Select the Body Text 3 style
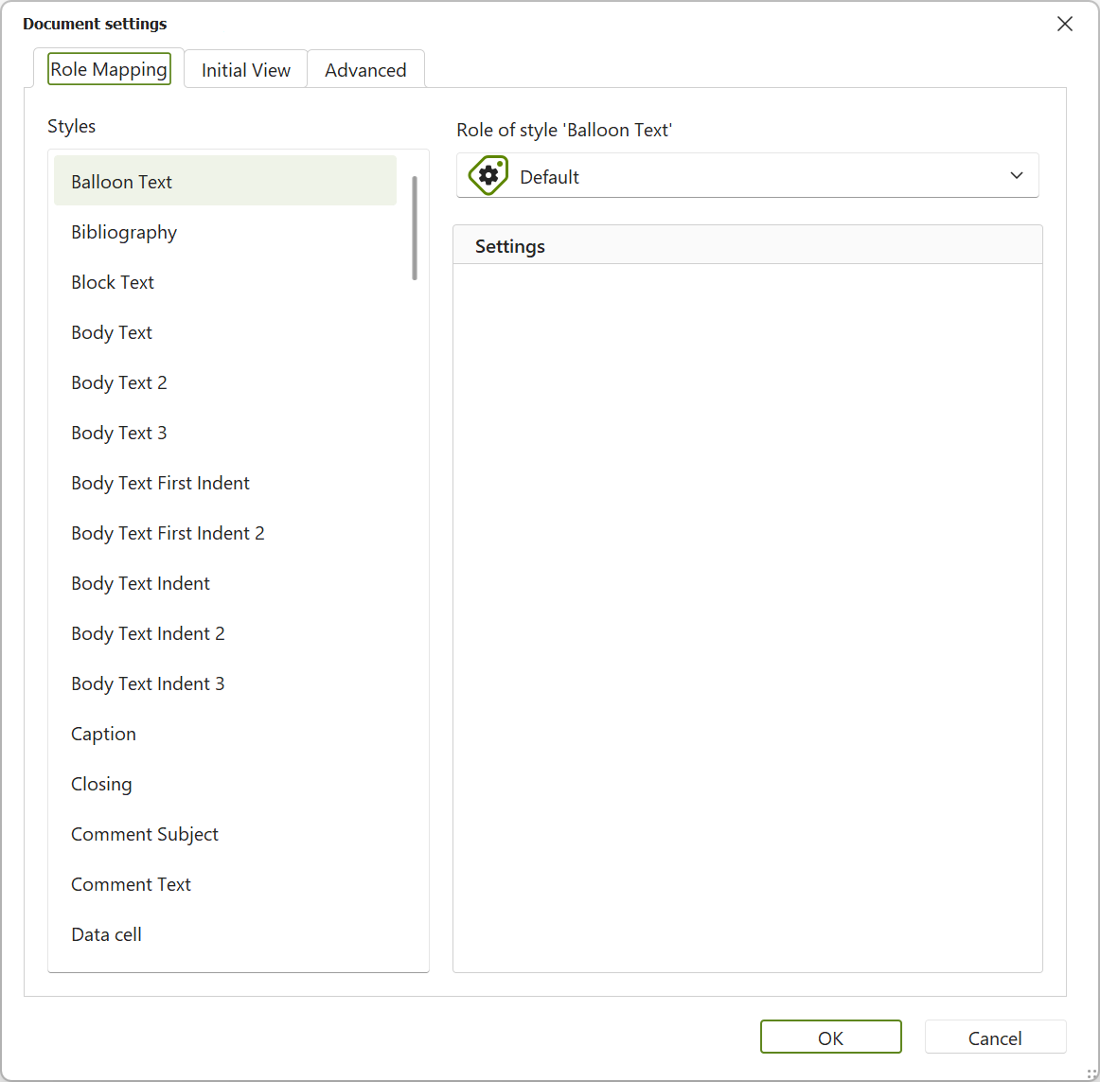Viewport: 1100px width, 1082px height. [225, 433]
